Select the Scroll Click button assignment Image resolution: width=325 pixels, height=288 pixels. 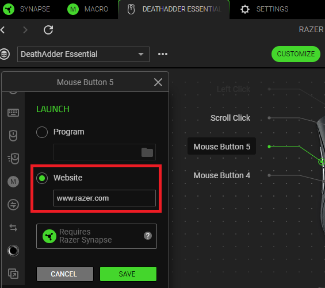230,118
